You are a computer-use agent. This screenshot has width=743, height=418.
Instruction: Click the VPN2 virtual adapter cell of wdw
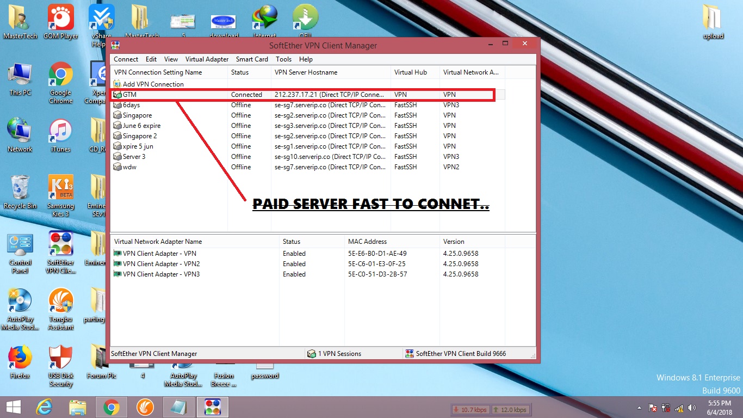tap(451, 167)
